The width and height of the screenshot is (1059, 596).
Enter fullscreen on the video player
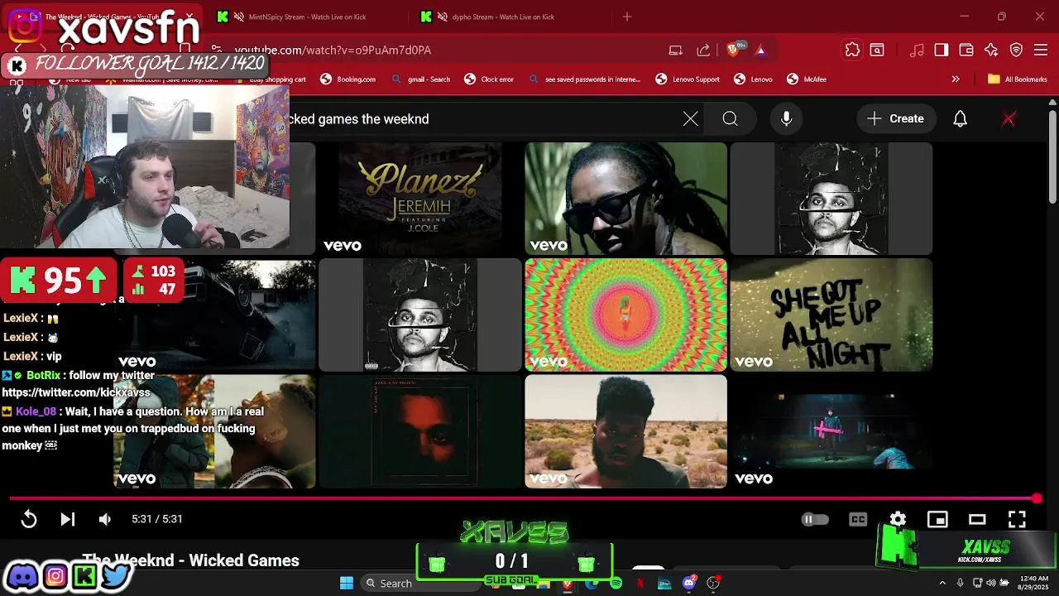coord(1017,519)
